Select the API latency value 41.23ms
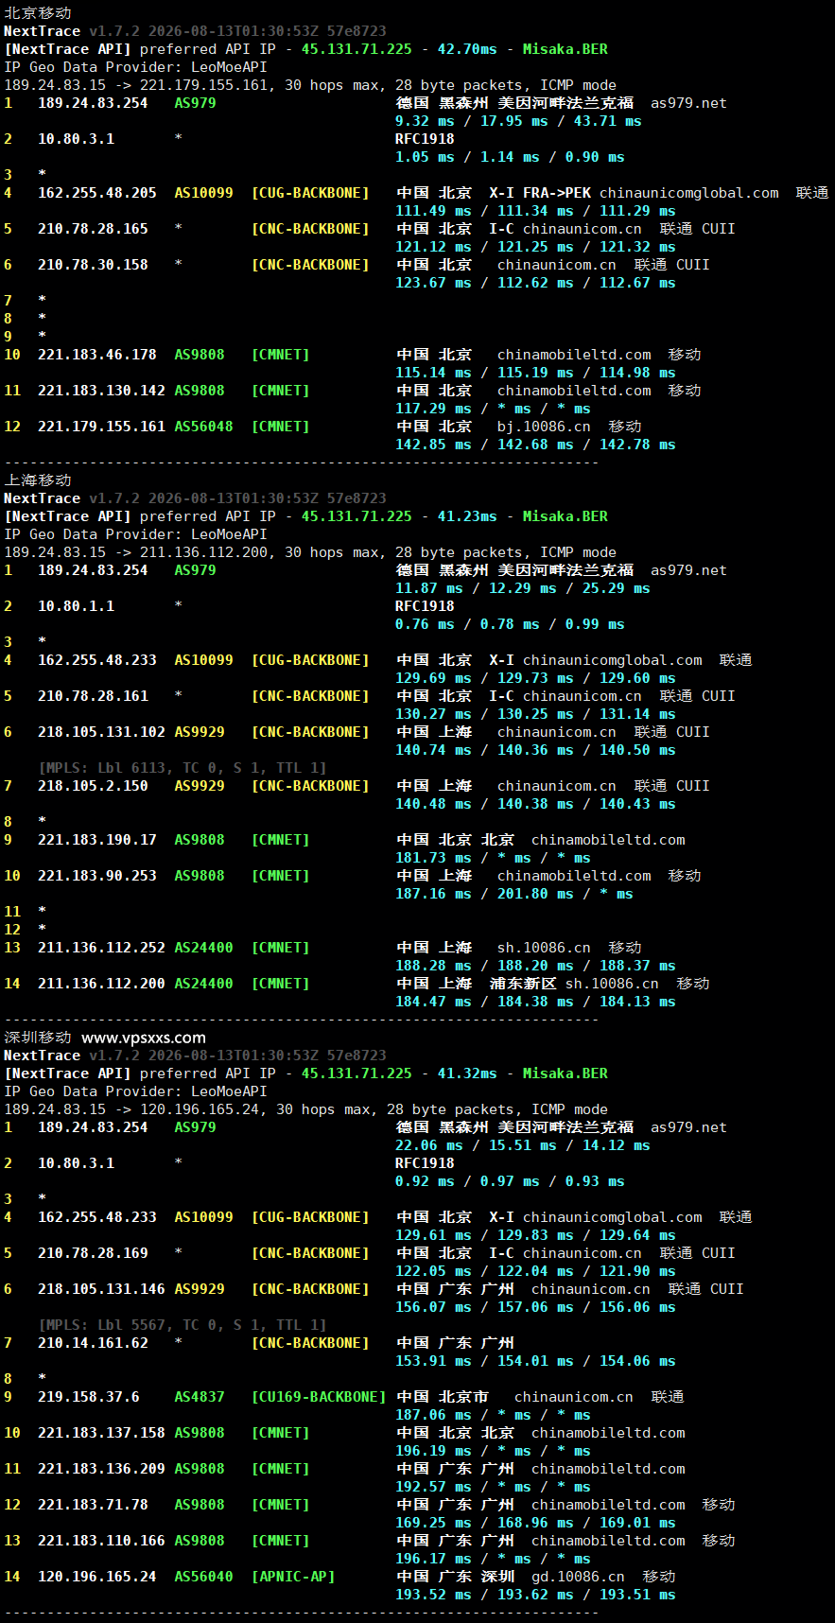Viewport: 835px width, 1623px height. pos(467,516)
